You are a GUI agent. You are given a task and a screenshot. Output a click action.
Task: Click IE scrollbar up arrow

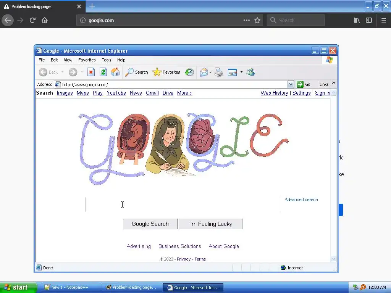pos(333,93)
